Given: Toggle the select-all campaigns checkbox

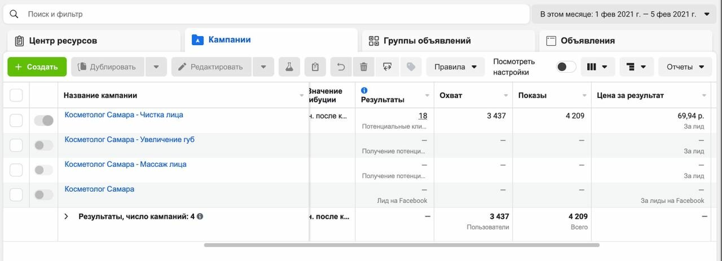Looking at the screenshot, I should [16, 95].
